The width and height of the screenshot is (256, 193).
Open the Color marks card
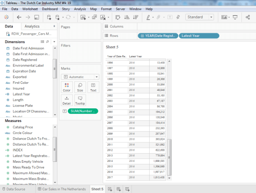point(66,87)
